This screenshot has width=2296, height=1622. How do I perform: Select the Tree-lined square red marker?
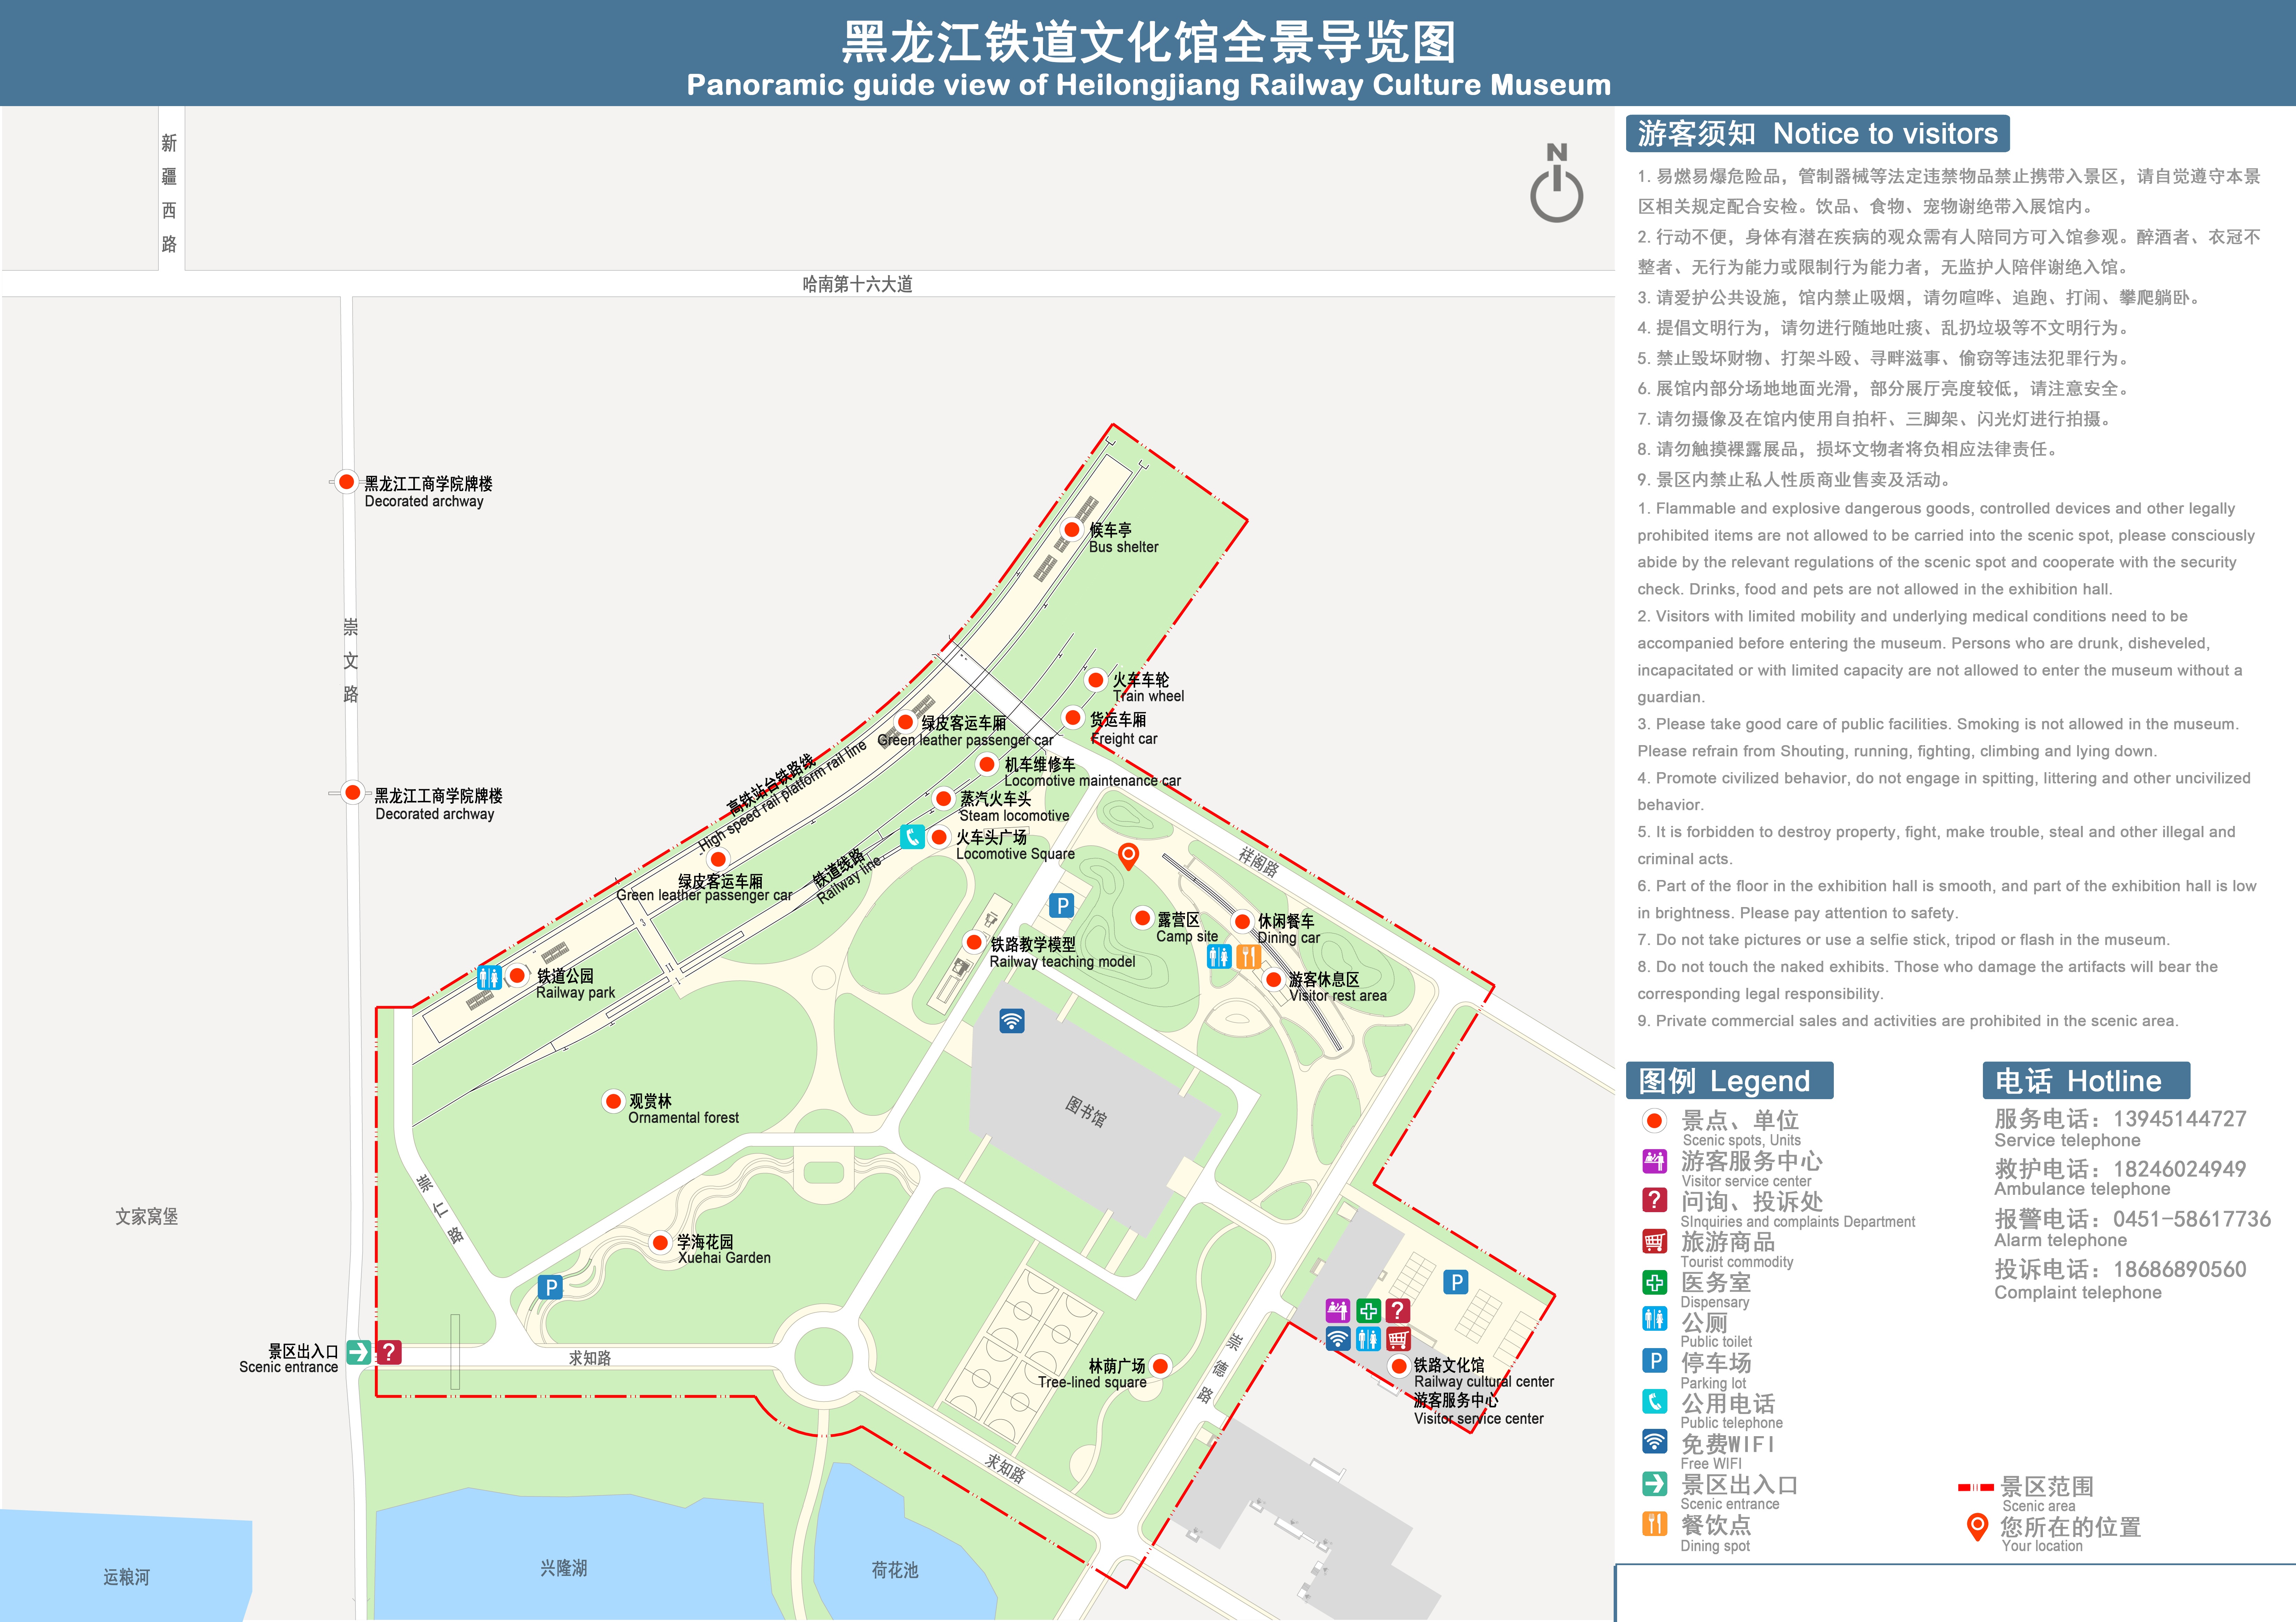coord(1160,1366)
